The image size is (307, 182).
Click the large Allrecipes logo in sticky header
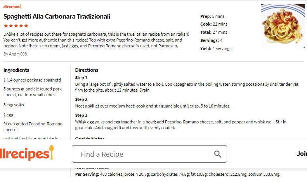pyautogui.click(x=27, y=153)
